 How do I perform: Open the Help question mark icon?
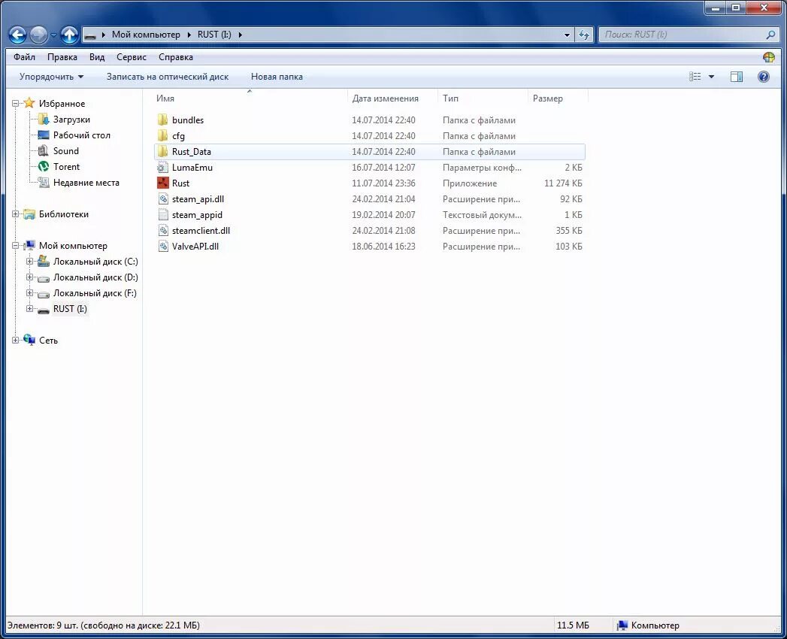pyautogui.click(x=764, y=77)
